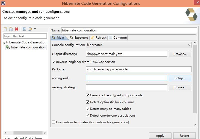The height and width of the screenshot is (139, 200).
Task: Toggle Detect one-to-one associations
Action: coord(88,116)
